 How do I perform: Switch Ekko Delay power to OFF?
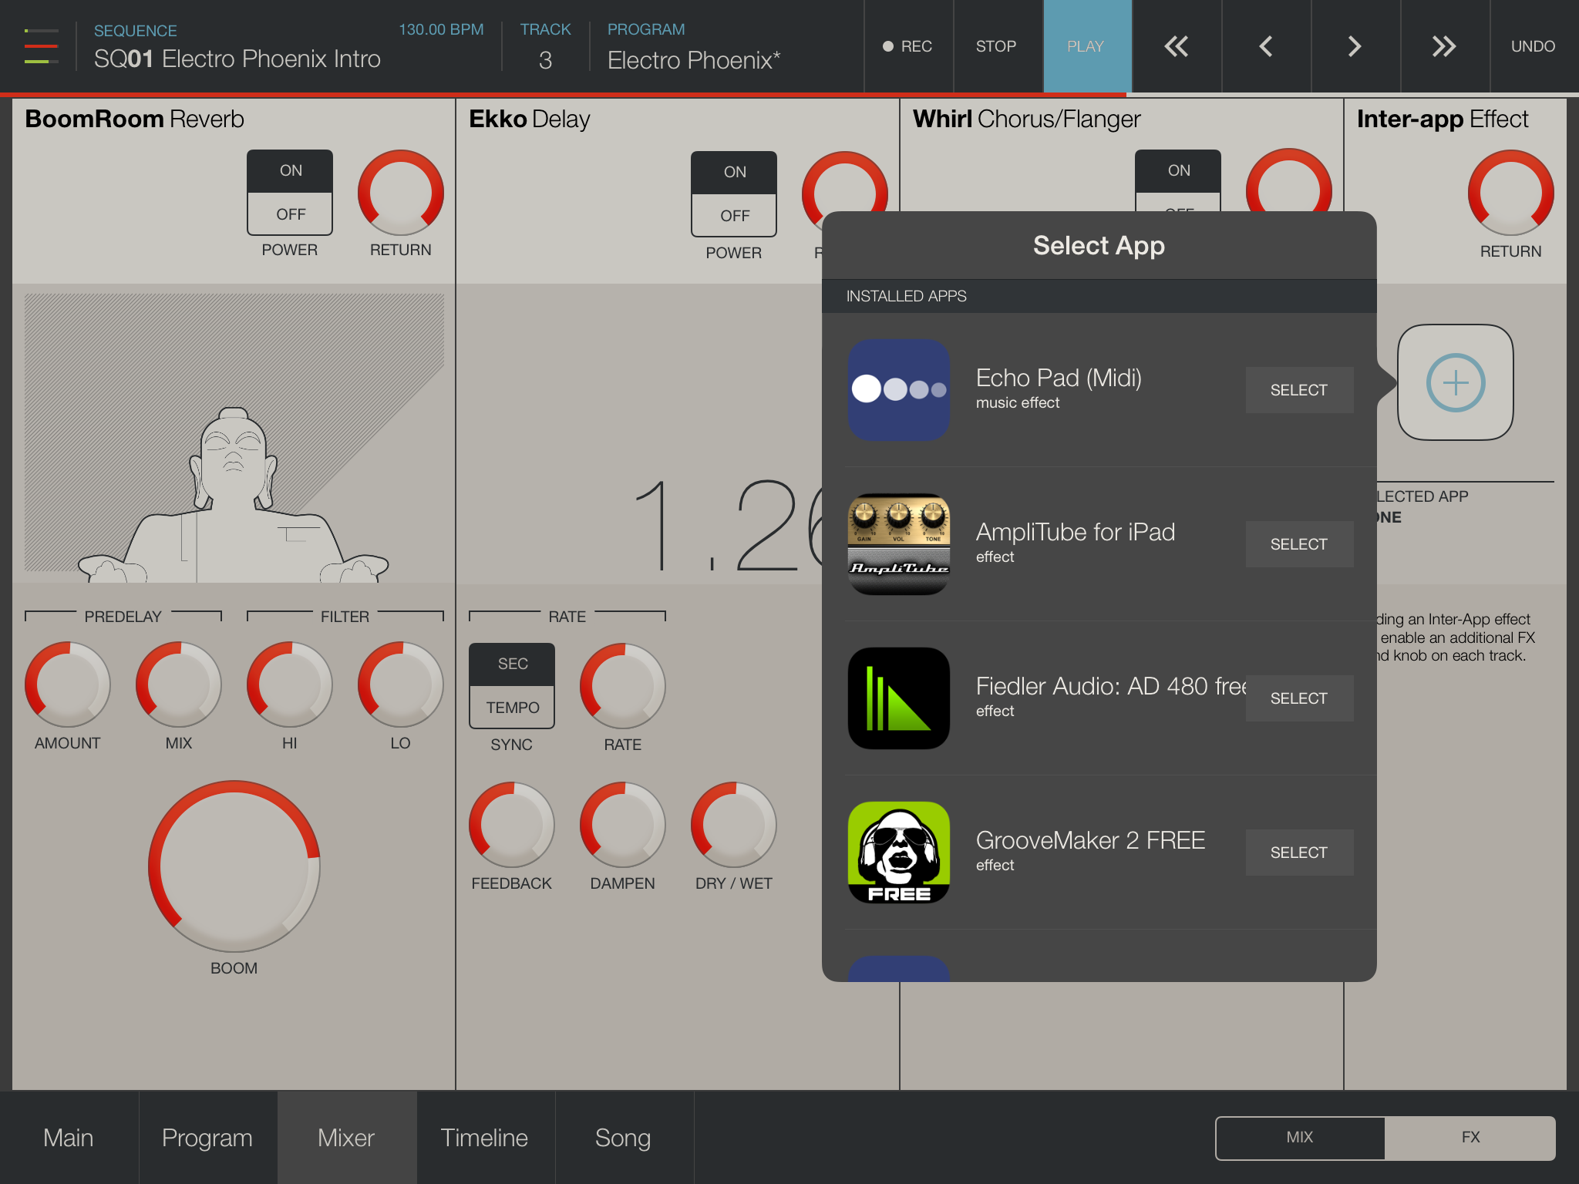coord(735,216)
